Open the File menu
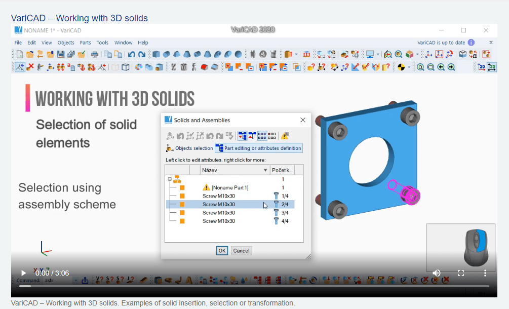Image resolution: width=509 pixels, height=309 pixels. [18, 43]
